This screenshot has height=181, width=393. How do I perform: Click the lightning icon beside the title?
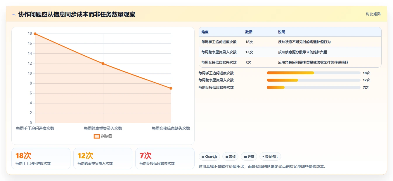pyautogui.click(x=14, y=15)
